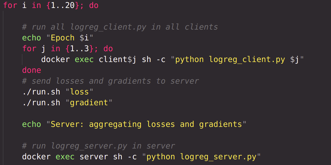Click the 'done' keyword
Viewport: 331px width, 165px height.
(x=32, y=70)
